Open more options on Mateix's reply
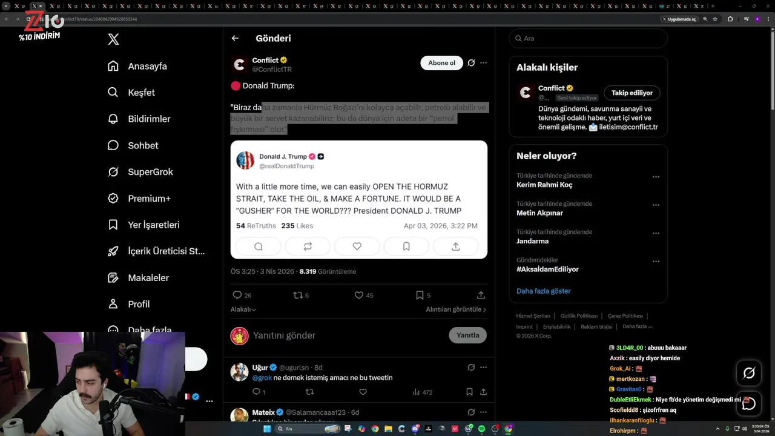775x436 pixels. 483,412
